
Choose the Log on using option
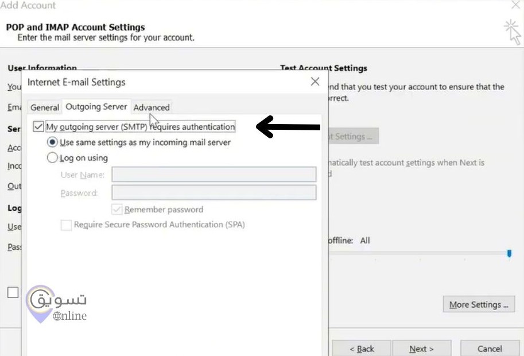tap(52, 157)
